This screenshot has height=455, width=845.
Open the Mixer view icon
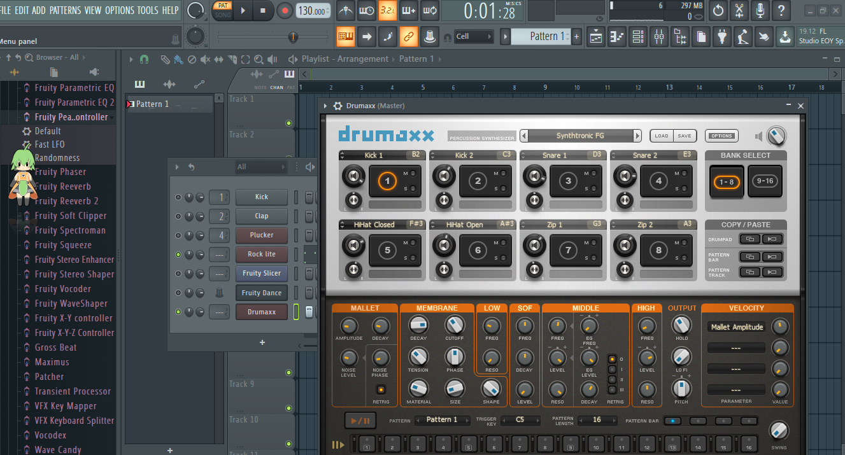point(659,37)
